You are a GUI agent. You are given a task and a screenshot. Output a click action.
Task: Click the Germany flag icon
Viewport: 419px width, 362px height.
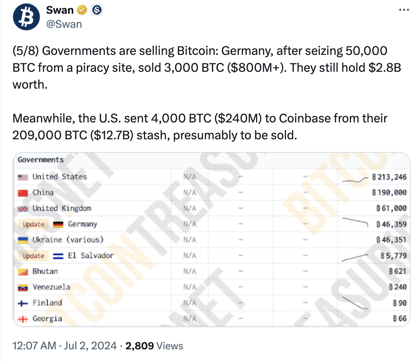click(58, 224)
